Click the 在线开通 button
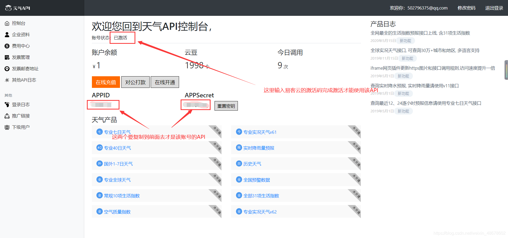Image resolution: width=508 pixels, height=238 pixels. point(165,82)
